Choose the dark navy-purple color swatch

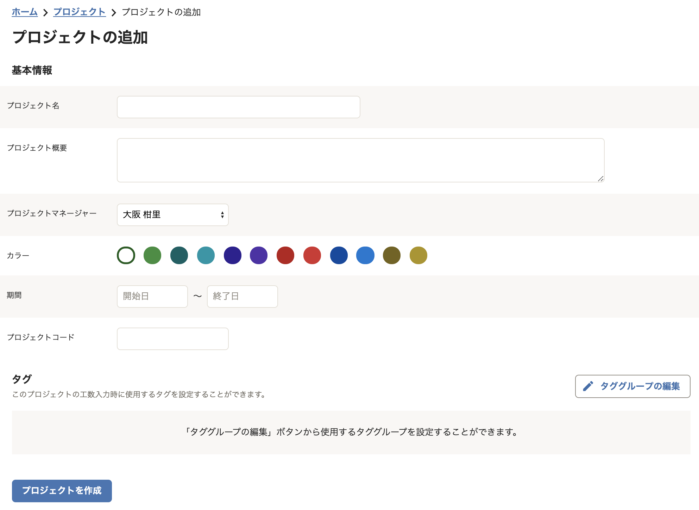coord(233,255)
